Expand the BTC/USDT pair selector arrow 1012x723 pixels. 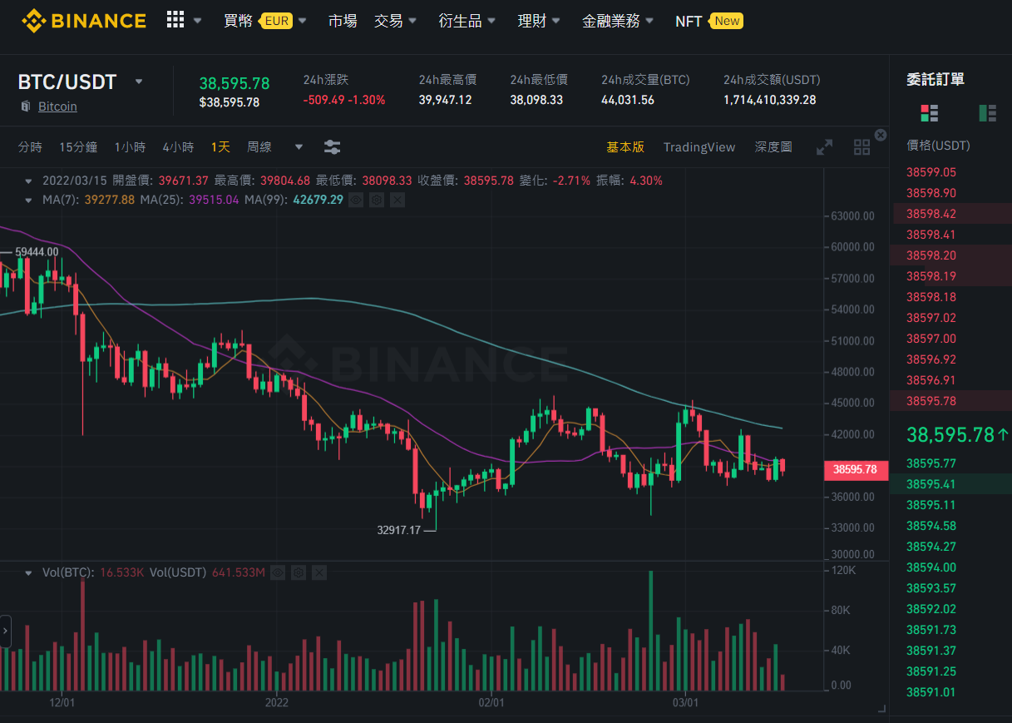pyautogui.click(x=139, y=82)
